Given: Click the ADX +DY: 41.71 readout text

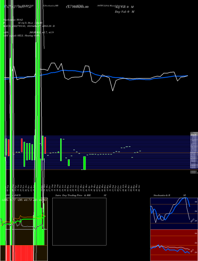Looking at the screenshot, I should tap(24, 200).
